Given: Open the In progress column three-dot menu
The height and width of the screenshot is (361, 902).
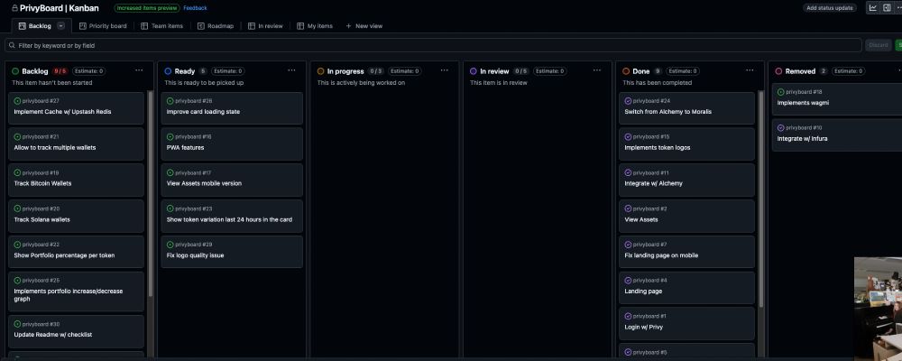Looking at the screenshot, I should click(x=444, y=70).
